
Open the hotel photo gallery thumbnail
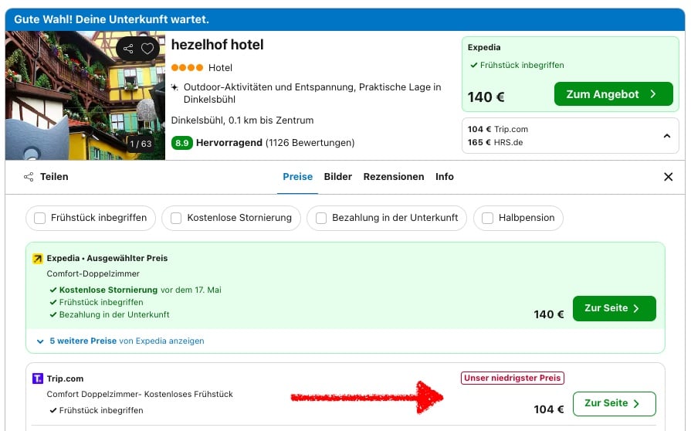[85, 95]
